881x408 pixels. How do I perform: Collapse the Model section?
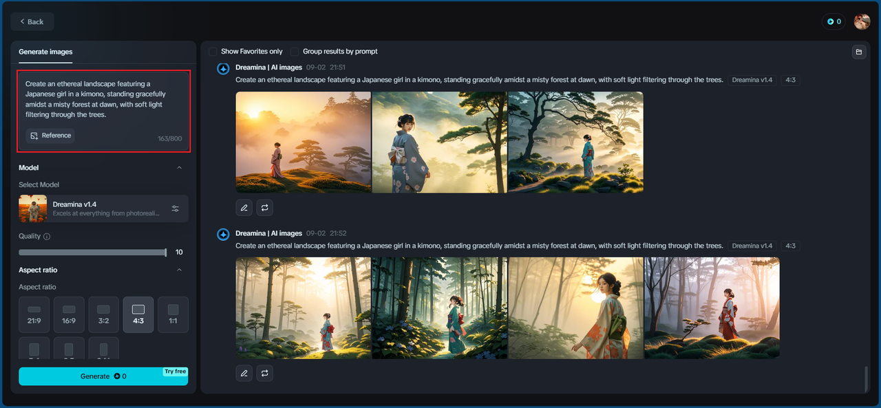point(180,168)
